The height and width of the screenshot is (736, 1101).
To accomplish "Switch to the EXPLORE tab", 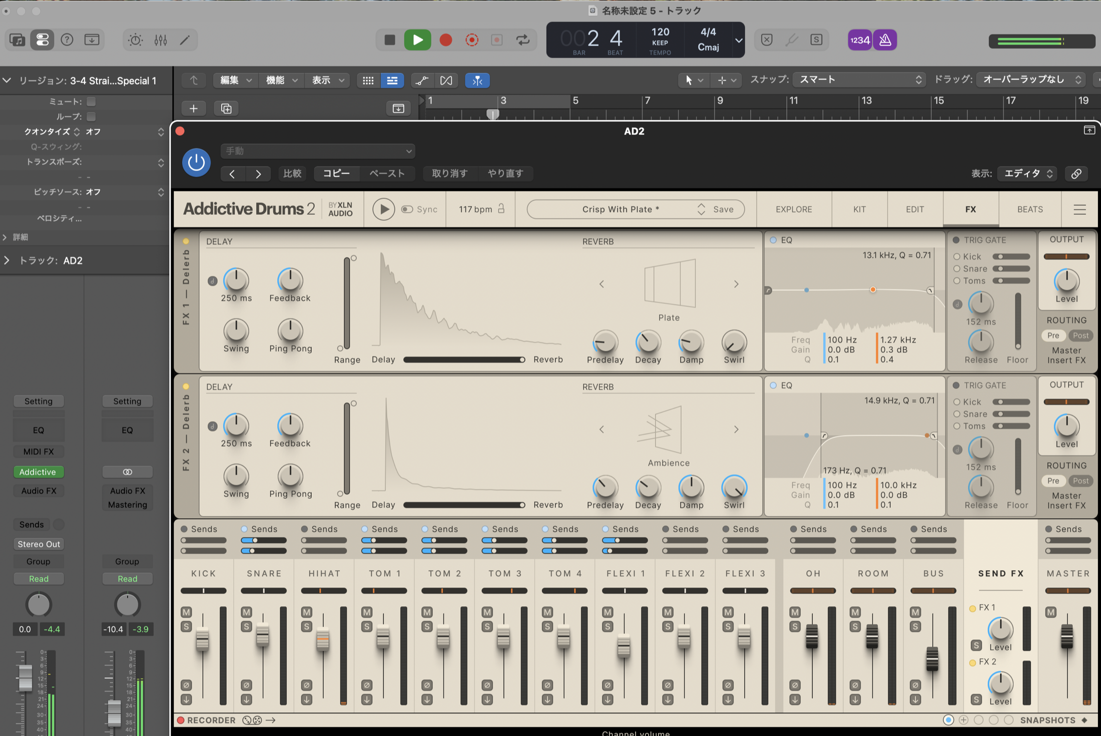I will coord(794,209).
